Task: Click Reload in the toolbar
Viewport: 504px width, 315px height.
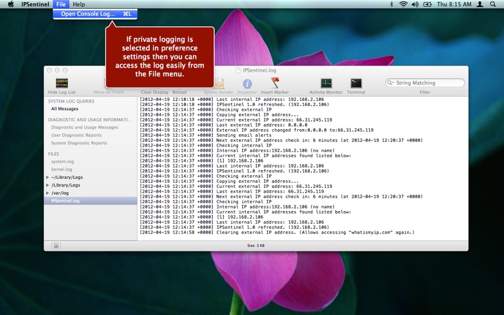Action: tap(180, 92)
